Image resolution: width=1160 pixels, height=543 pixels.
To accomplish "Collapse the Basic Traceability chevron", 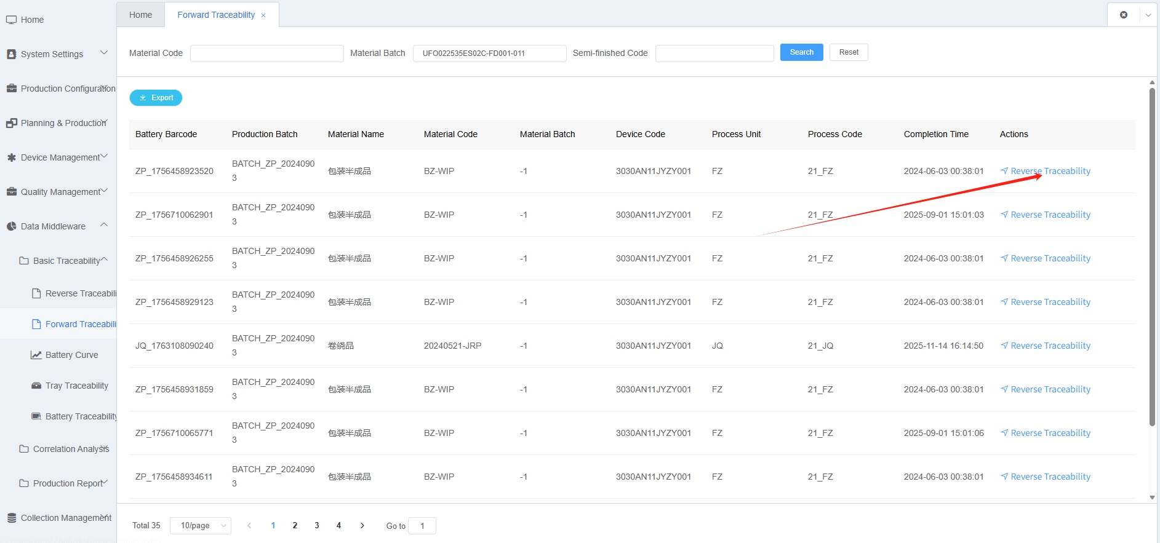I will pos(104,260).
